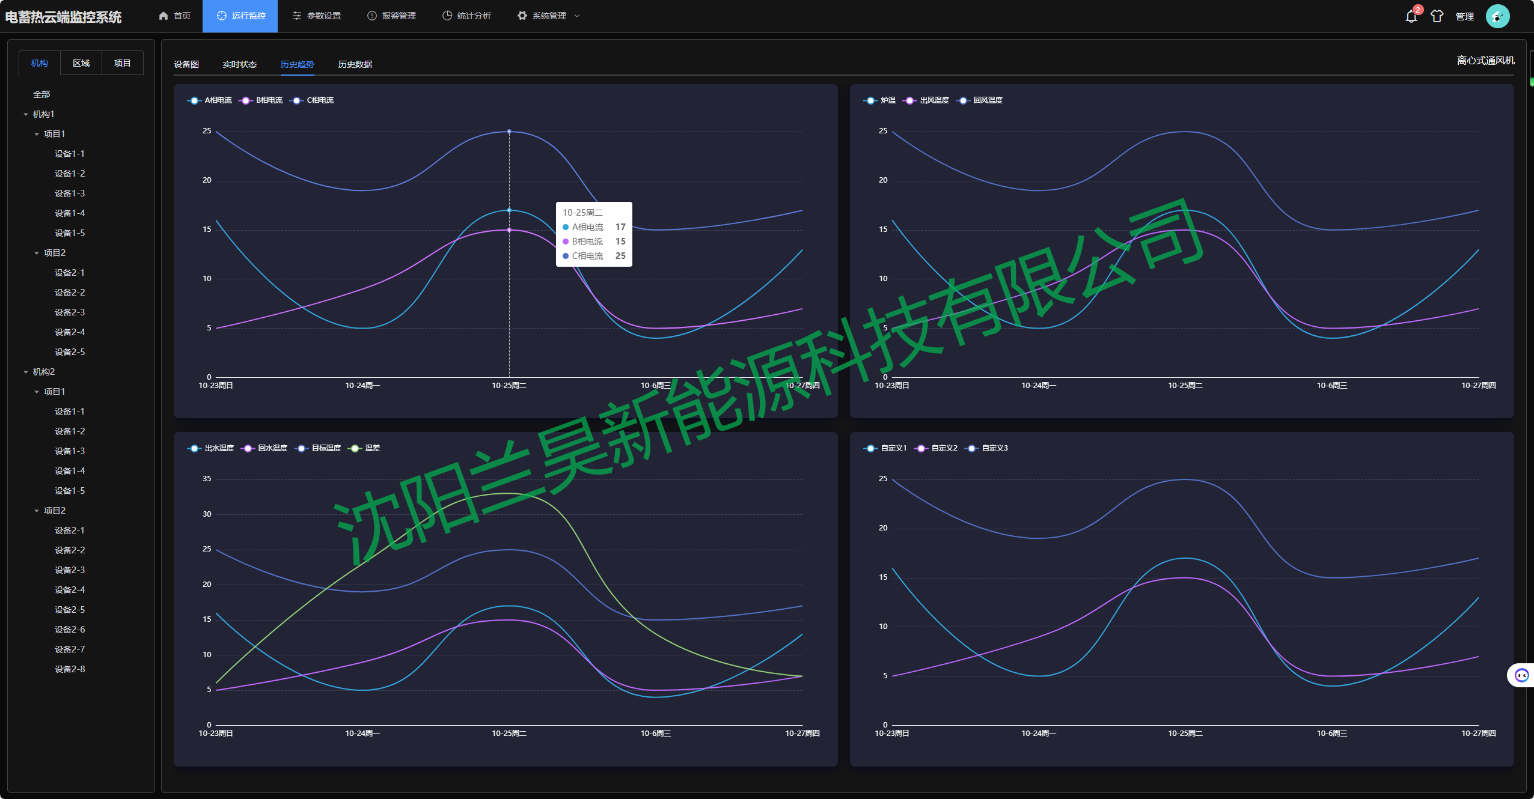The image size is (1534, 799).
Task: Switch to the 历史数据 tab
Action: 355,64
